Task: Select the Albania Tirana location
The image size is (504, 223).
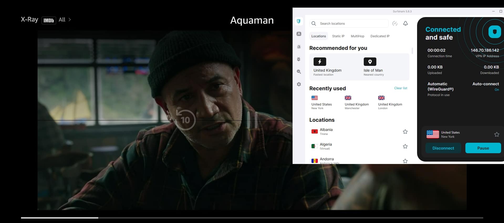Action: point(359,132)
